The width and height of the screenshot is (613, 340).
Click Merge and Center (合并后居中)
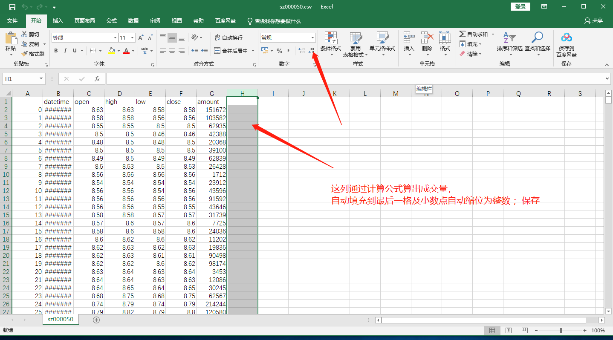(x=231, y=51)
